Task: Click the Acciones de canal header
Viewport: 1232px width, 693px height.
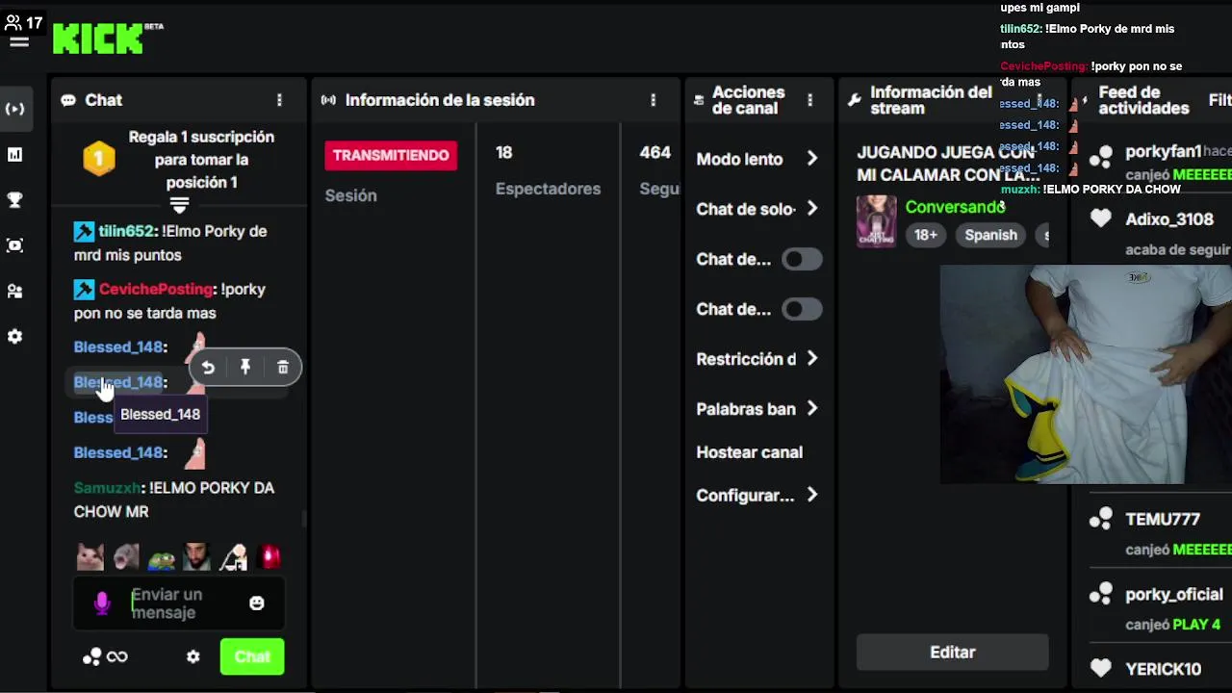Action: [748, 100]
